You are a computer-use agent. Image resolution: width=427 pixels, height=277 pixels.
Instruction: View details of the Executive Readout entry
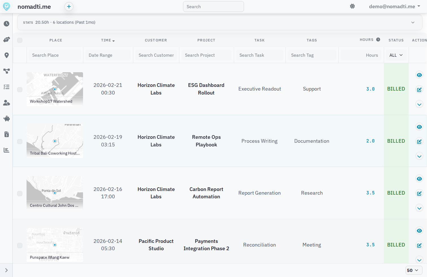point(419,75)
